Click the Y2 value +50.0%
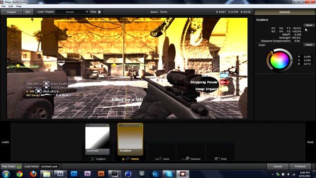Viewport: 316px width, 178px height. point(297,32)
